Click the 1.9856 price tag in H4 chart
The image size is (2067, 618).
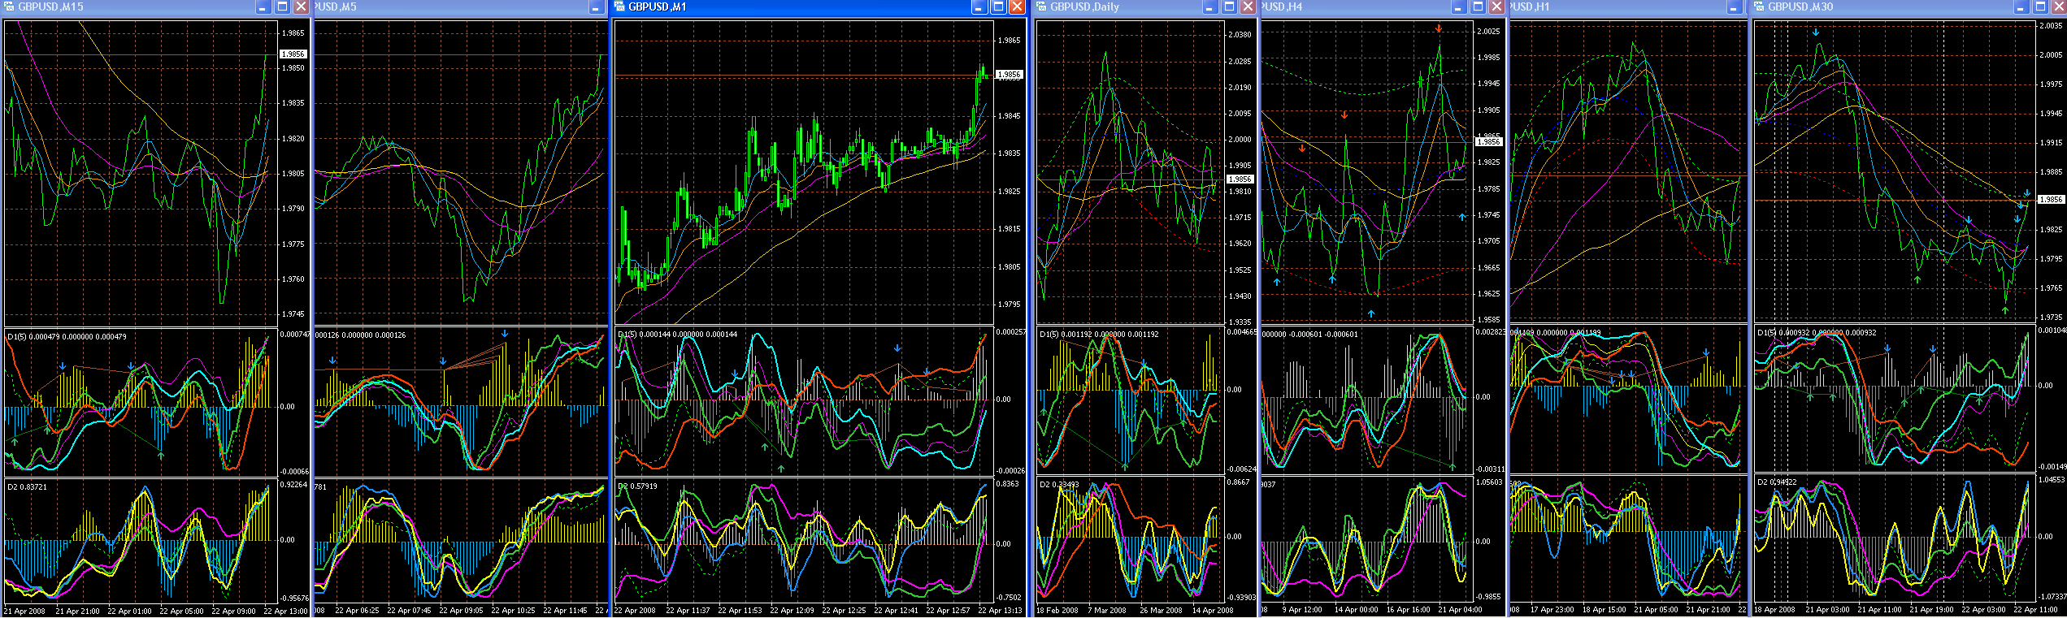(x=1488, y=142)
